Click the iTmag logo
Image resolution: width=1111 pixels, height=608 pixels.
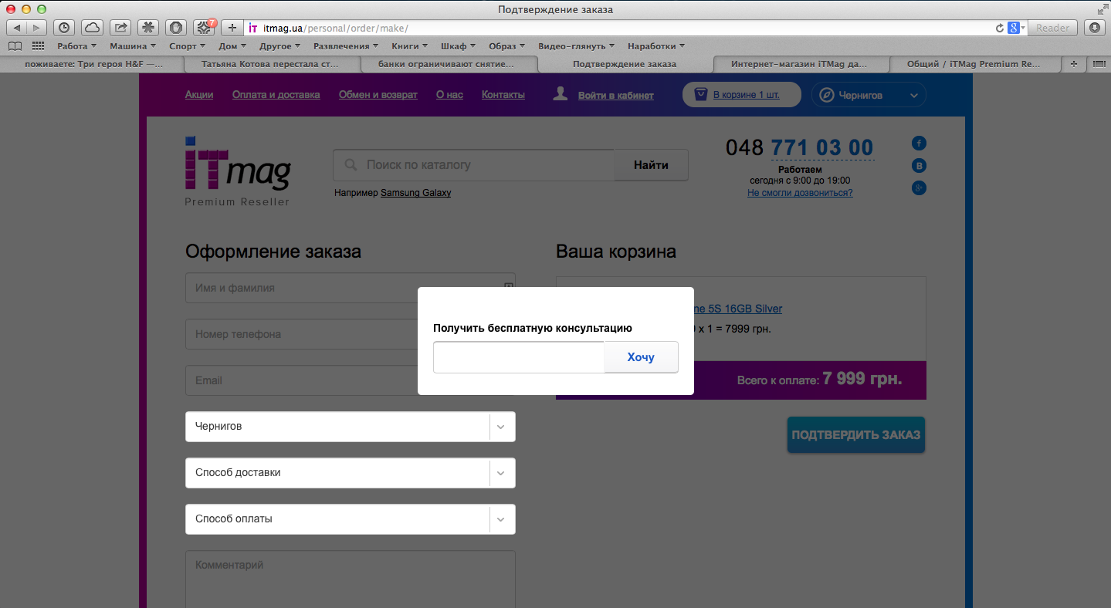(x=238, y=171)
